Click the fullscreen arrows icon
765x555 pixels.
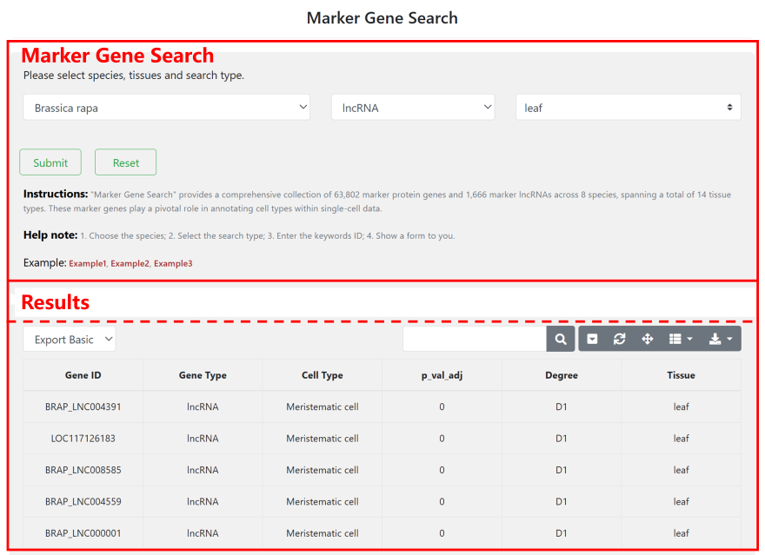point(647,340)
